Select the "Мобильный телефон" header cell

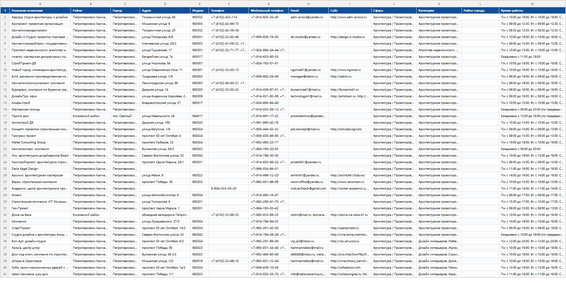coord(269,10)
